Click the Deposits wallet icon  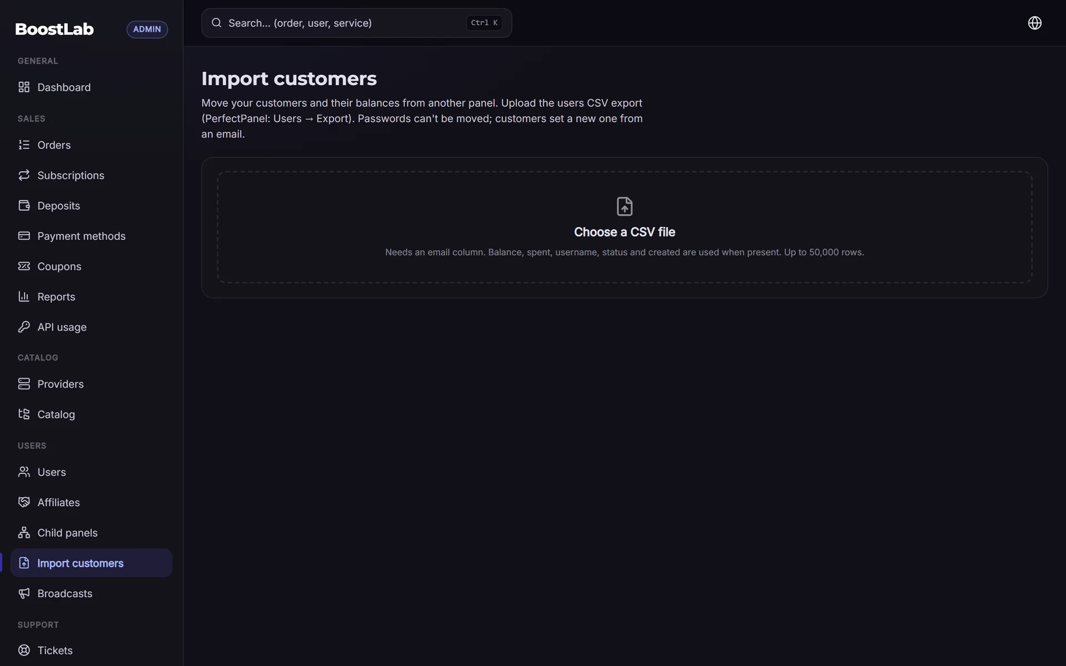click(24, 205)
